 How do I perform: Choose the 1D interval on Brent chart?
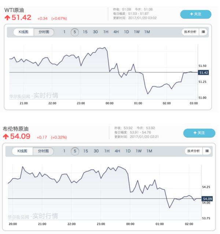pyautogui.click(x=128, y=151)
